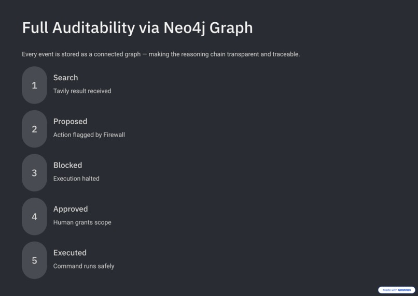Click the number 3 step badge

click(x=34, y=173)
